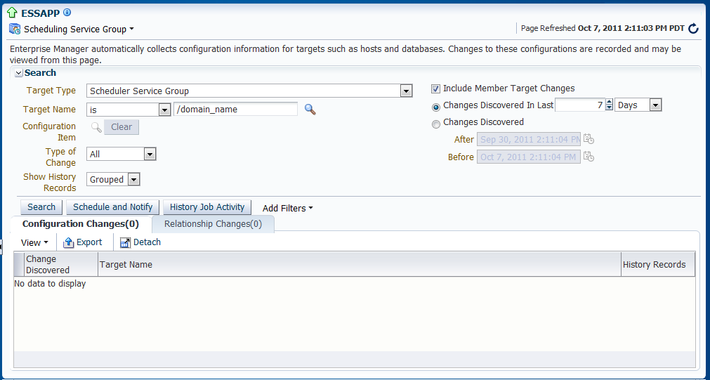Viewport: 710px width, 380px height.
Task: Click the Export icon in table toolbar
Action: 68,243
